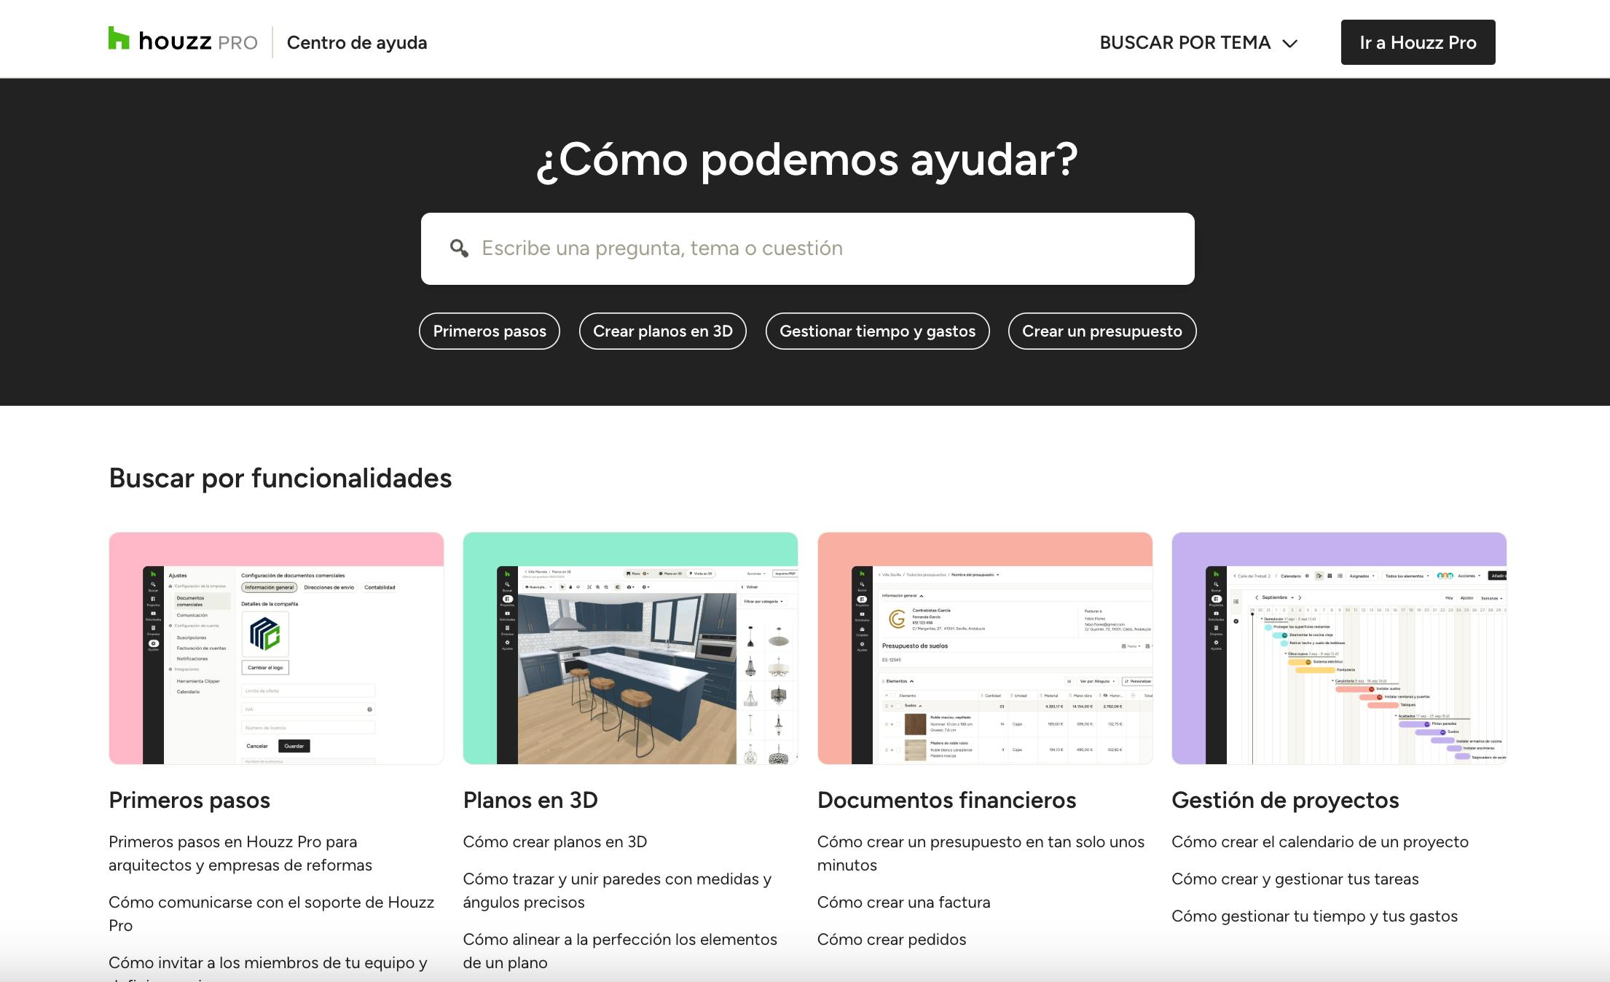Click the Planos en 3D heading
Image resolution: width=1610 pixels, height=982 pixels.
[530, 800]
